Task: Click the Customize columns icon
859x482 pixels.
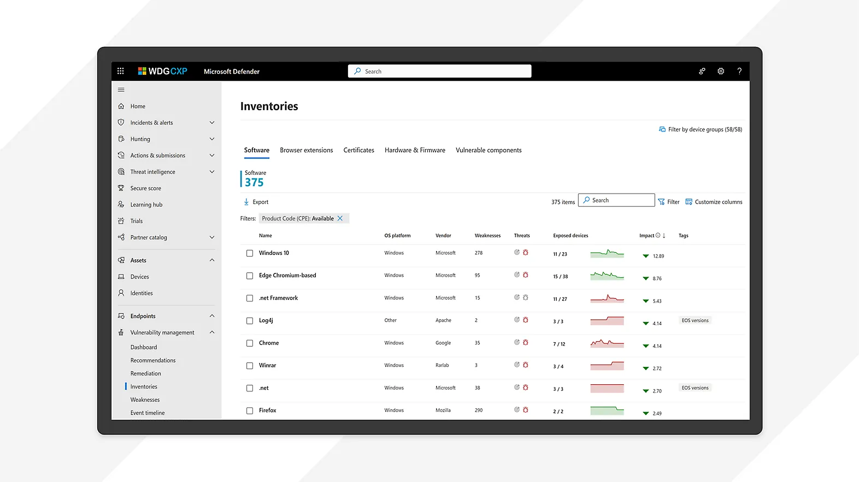Action: (689, 202)
